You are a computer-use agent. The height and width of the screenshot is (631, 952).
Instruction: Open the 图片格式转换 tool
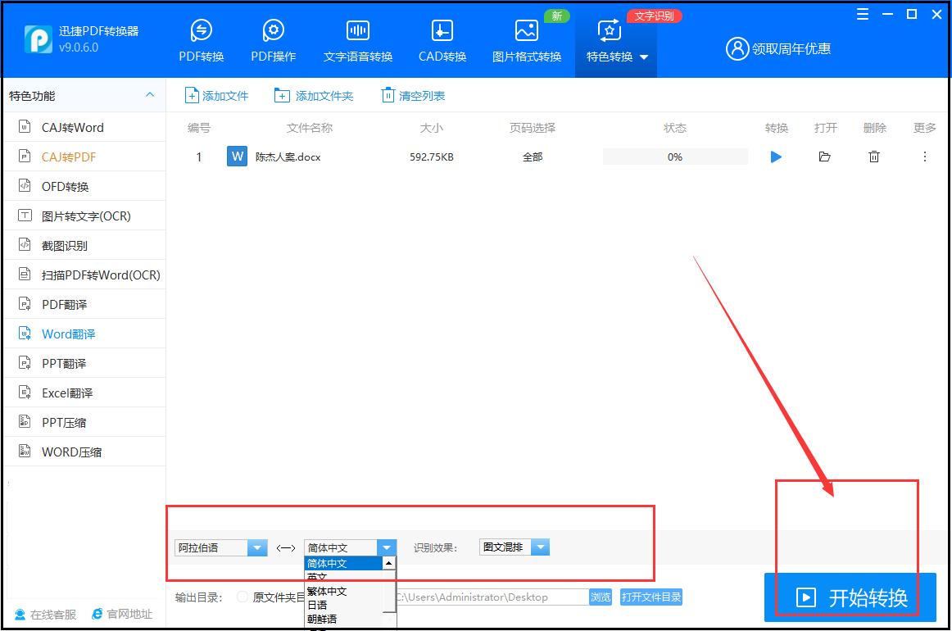pos(525,39)
